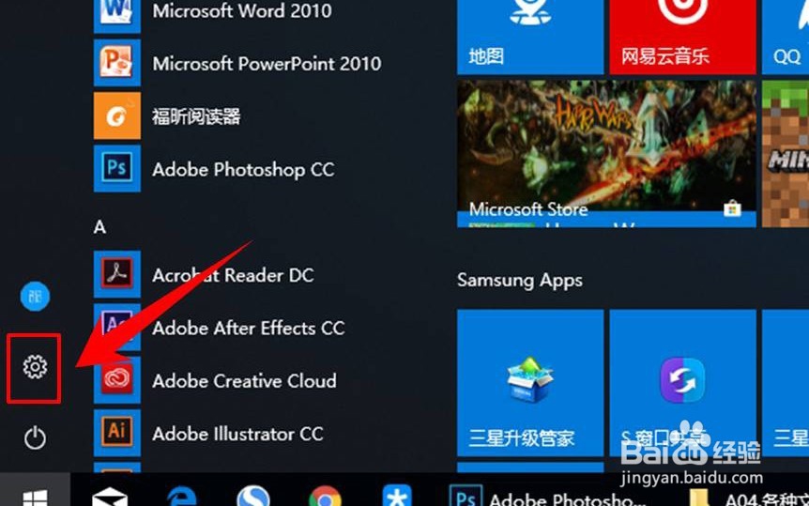Screen dimensions: 809x506
Task: Click the Adobe Illustrator CC Ai icon
Action: [117, 433]
